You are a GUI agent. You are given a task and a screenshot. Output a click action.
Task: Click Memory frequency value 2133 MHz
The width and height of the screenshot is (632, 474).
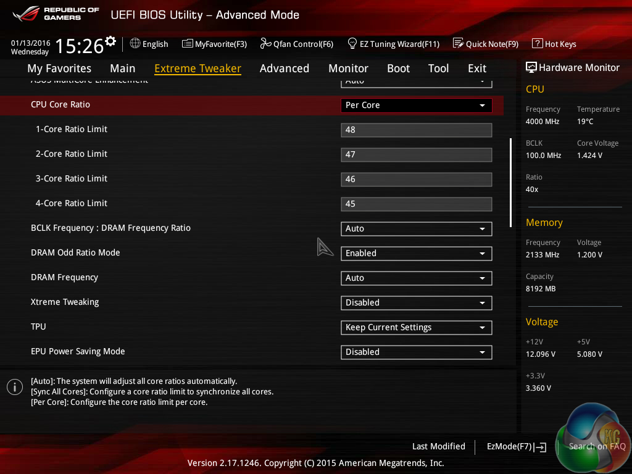point(543,255)
